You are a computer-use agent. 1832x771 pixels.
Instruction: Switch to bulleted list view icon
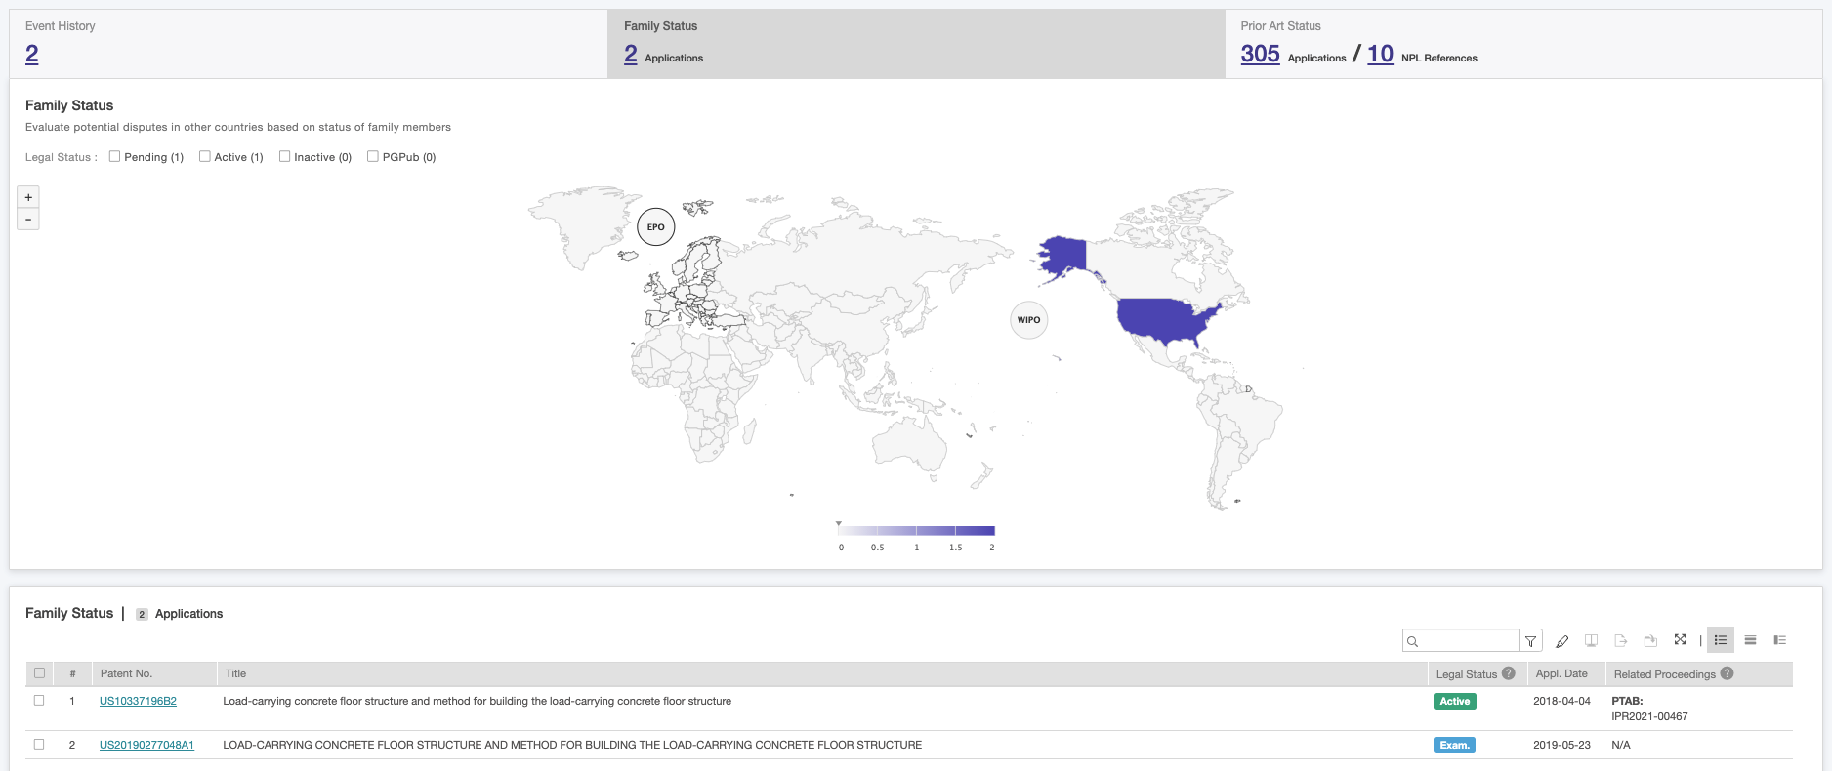(x=1721, y=640)
